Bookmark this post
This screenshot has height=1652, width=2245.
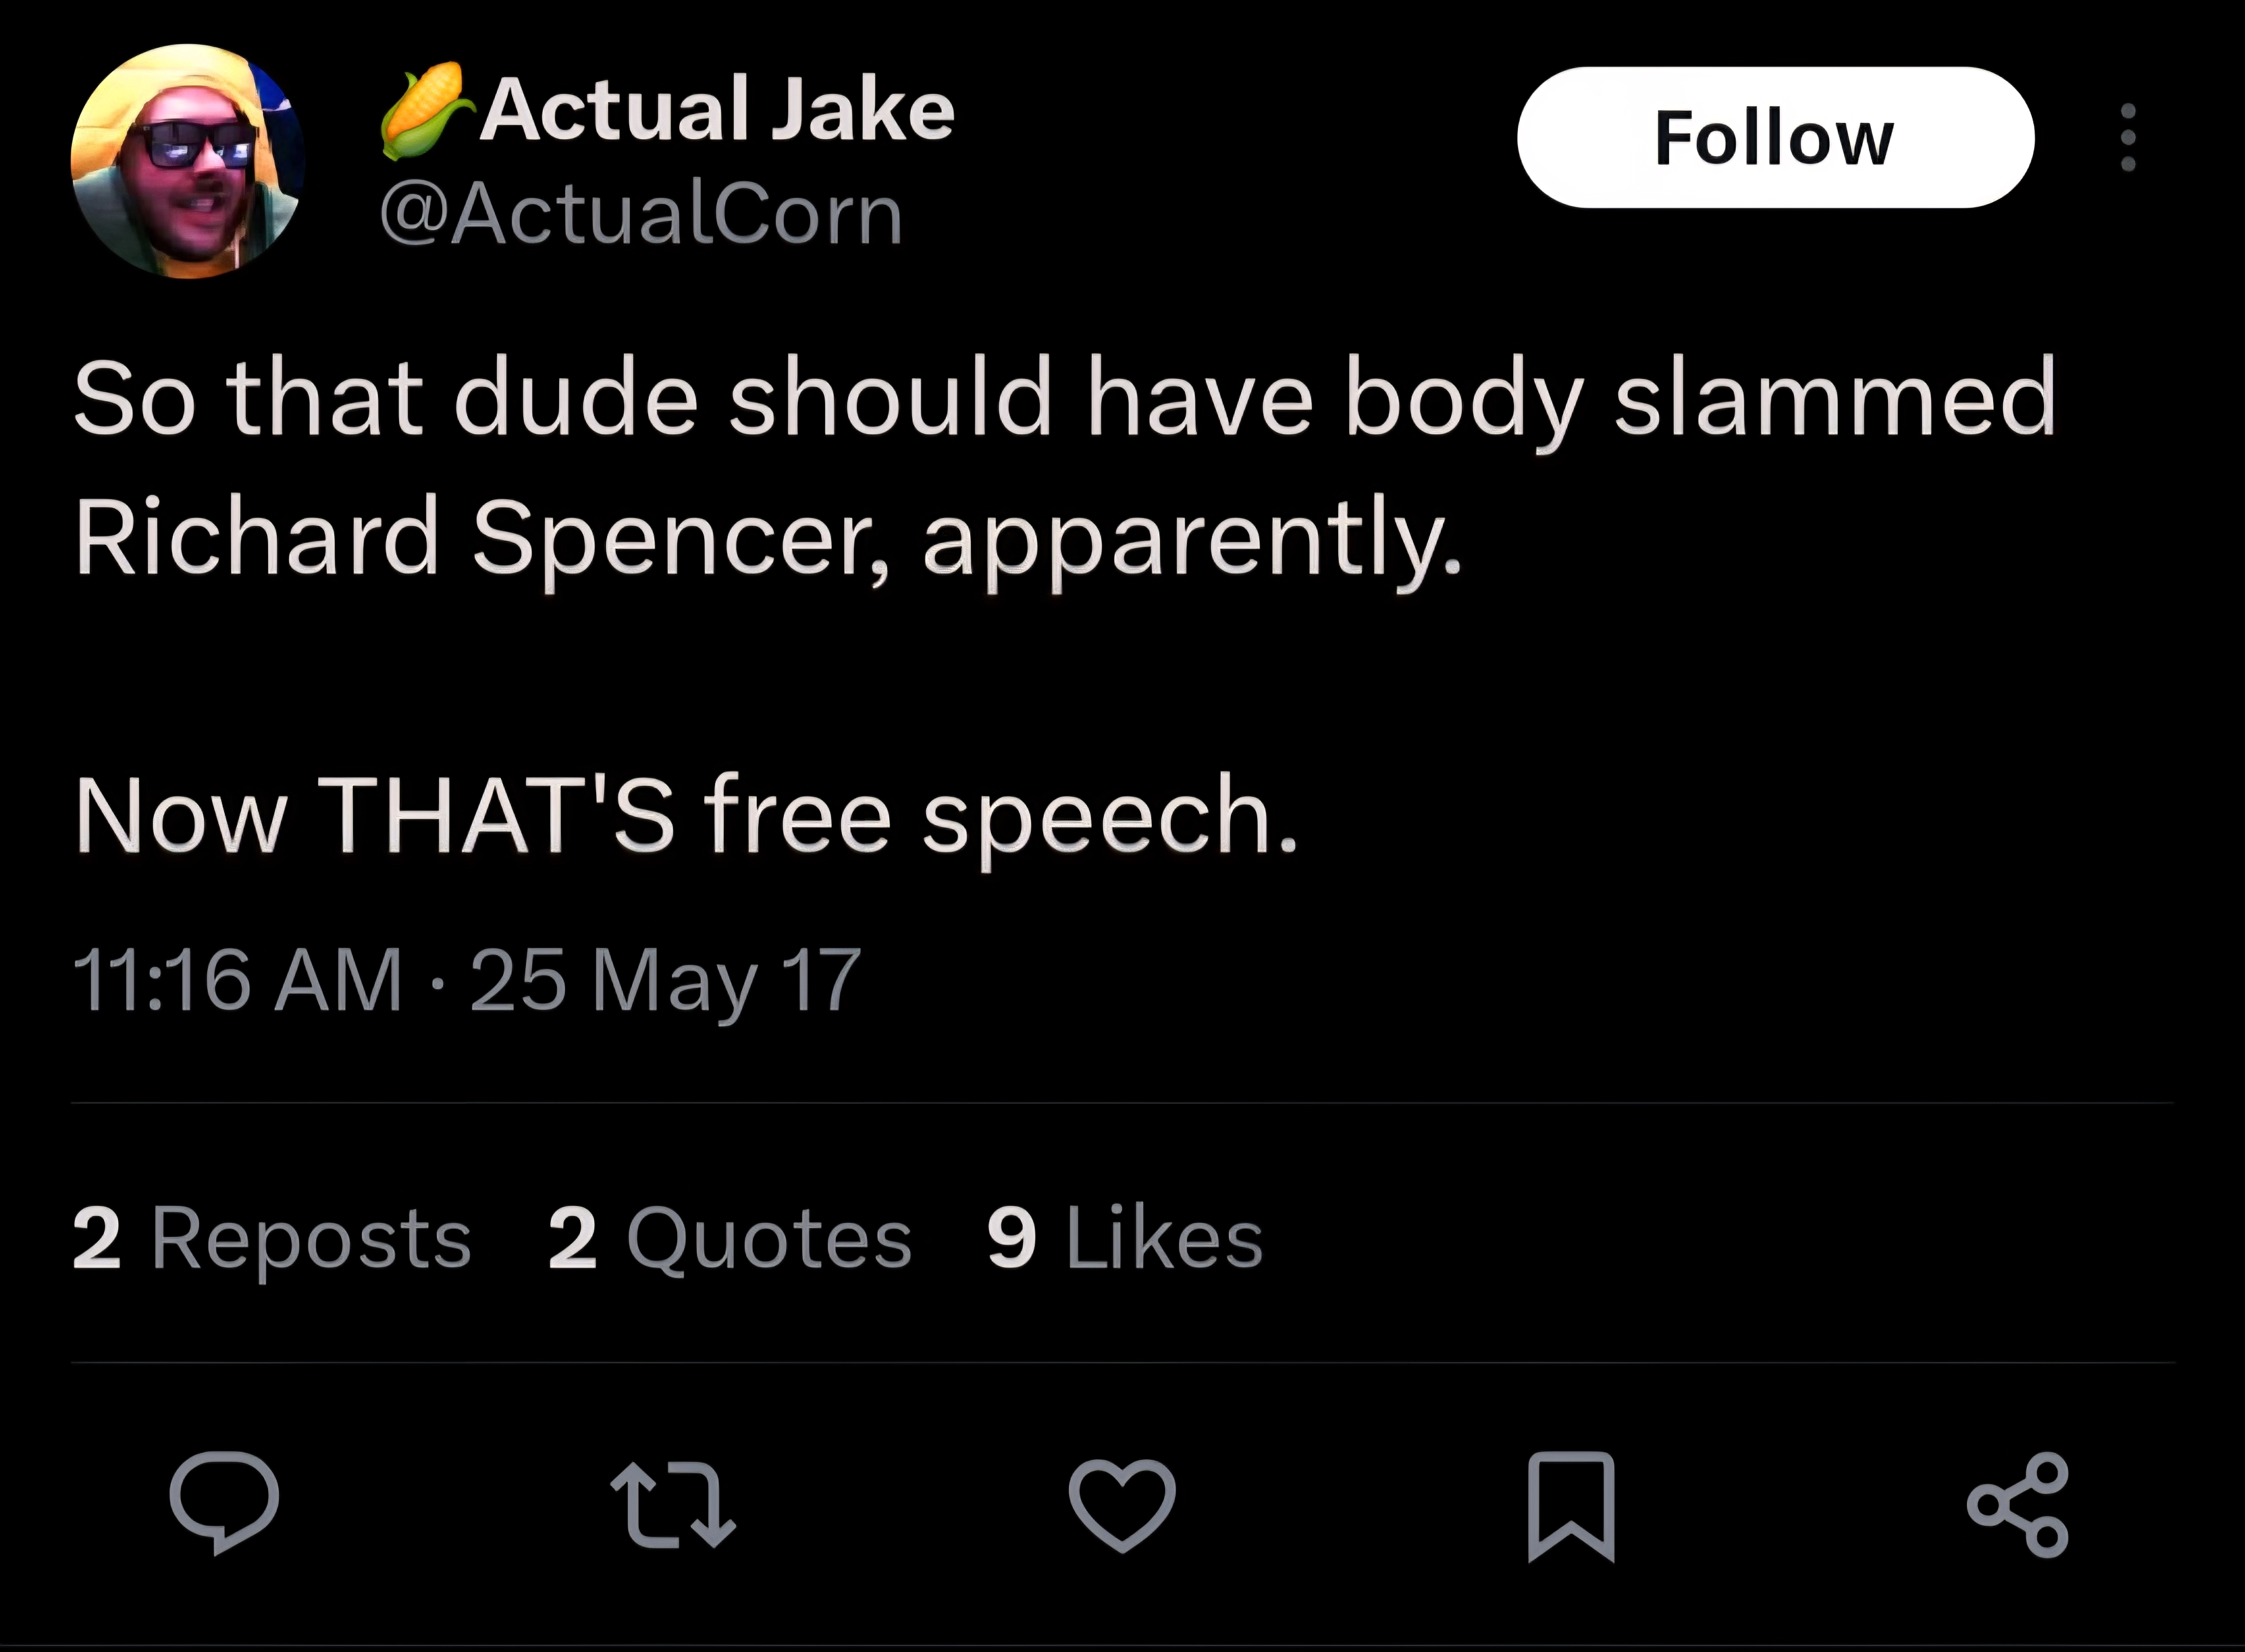(x=1570, y=1506)
